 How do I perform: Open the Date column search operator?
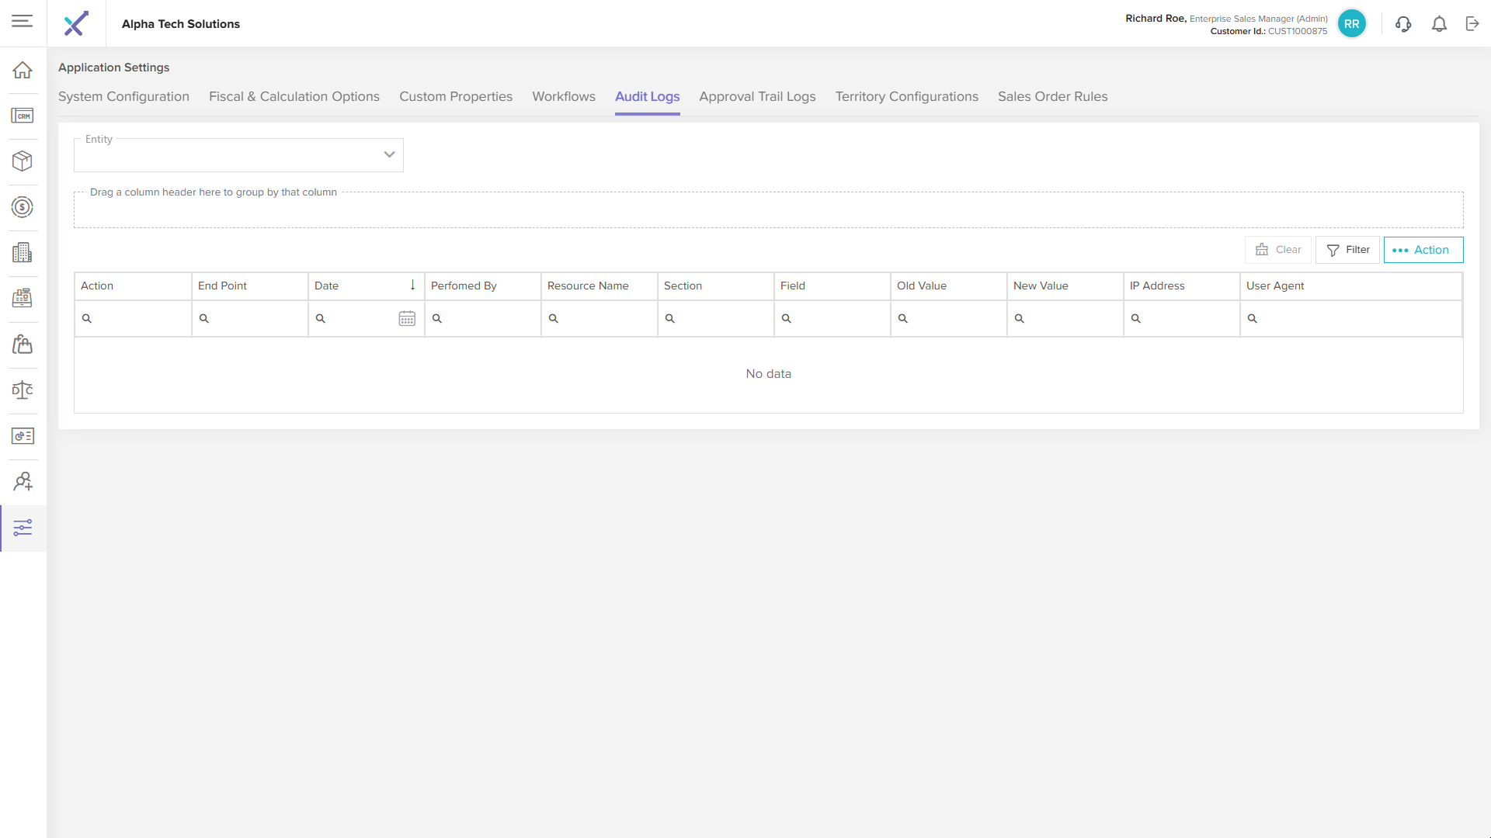tap(321, 318)
